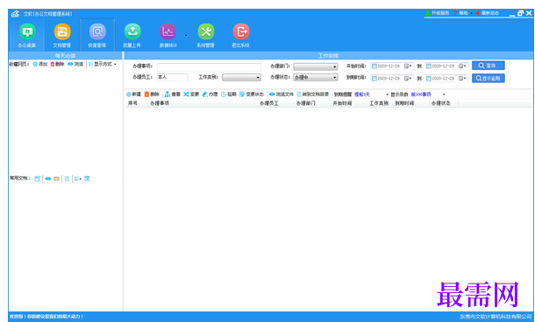
Task: Click the 显示逾期 show overdue button
Action: tap(489, 78)
